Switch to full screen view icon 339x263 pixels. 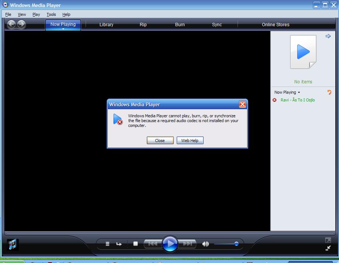click(328, 240)
